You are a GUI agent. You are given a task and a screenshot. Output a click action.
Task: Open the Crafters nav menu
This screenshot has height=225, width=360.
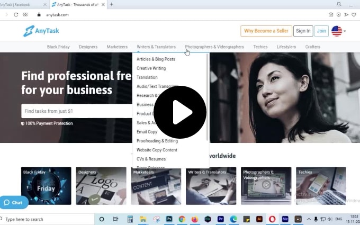(x=313, y=47)
